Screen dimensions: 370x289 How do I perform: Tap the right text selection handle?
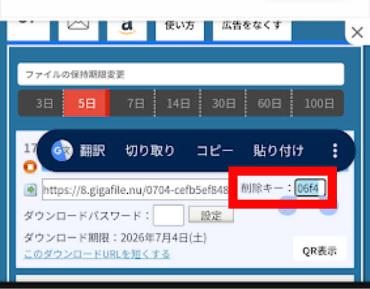tap(328, 205)
